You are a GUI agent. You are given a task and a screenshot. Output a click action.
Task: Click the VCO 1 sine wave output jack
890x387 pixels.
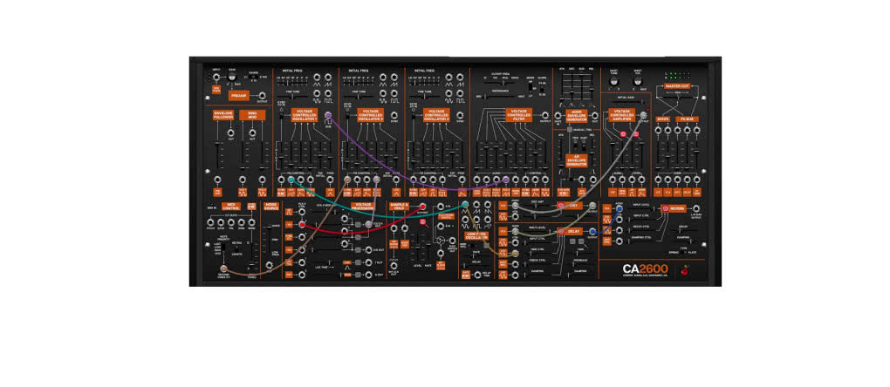tap(317, 93)
